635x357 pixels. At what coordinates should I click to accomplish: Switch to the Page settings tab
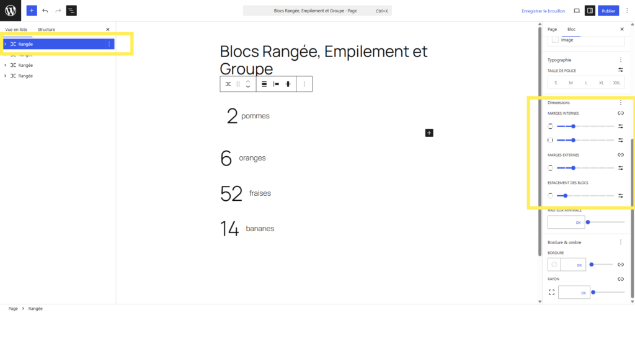point(552,29)
